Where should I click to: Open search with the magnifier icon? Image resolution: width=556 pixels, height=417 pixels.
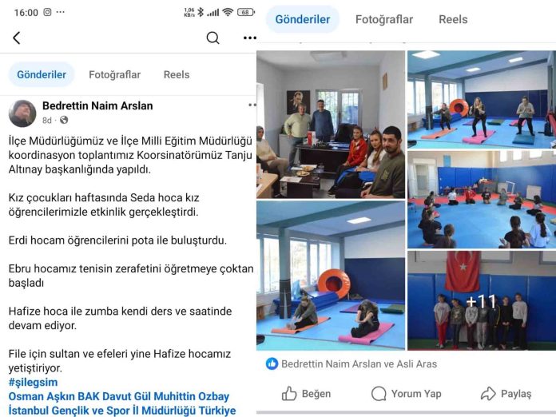point(212,38)
